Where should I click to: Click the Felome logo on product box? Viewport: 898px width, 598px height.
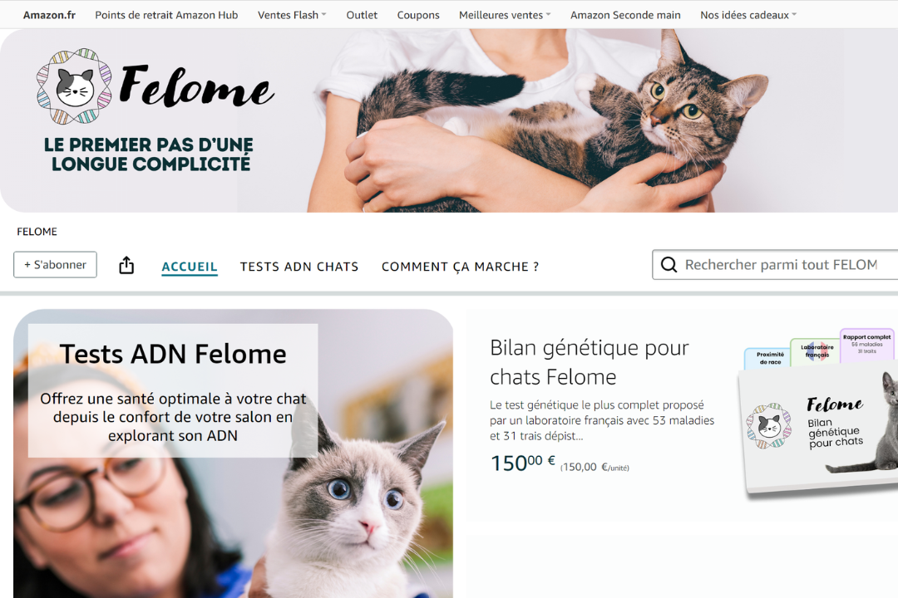(768, 426)
